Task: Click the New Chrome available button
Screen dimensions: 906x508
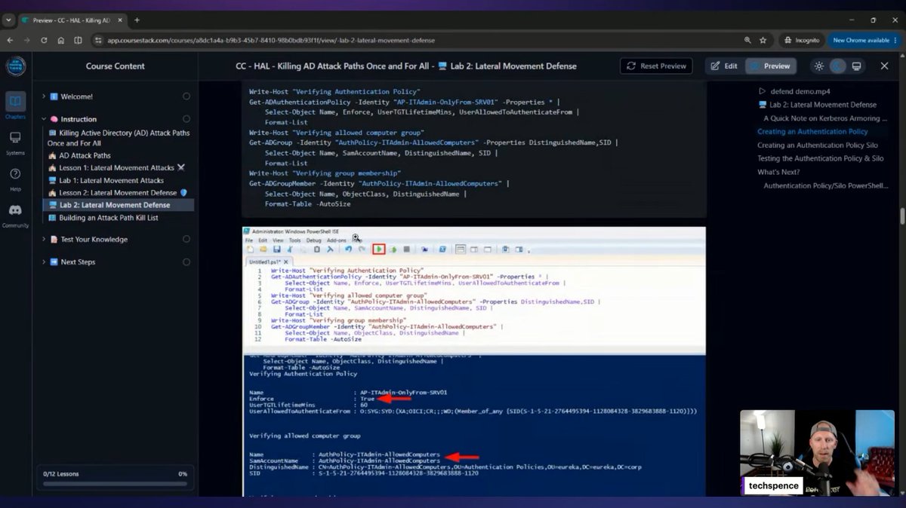Action: [x=865, y=40]
